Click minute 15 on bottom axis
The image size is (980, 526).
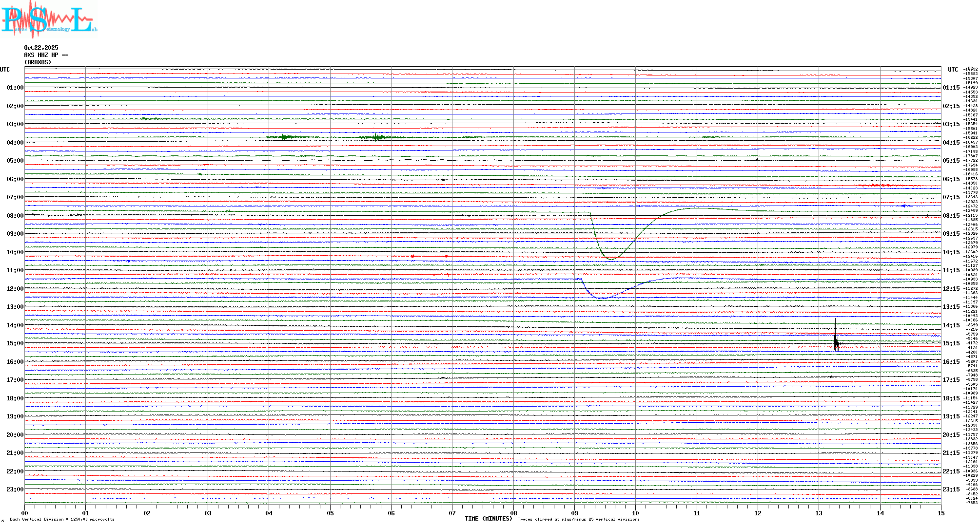tap(941, 513)
